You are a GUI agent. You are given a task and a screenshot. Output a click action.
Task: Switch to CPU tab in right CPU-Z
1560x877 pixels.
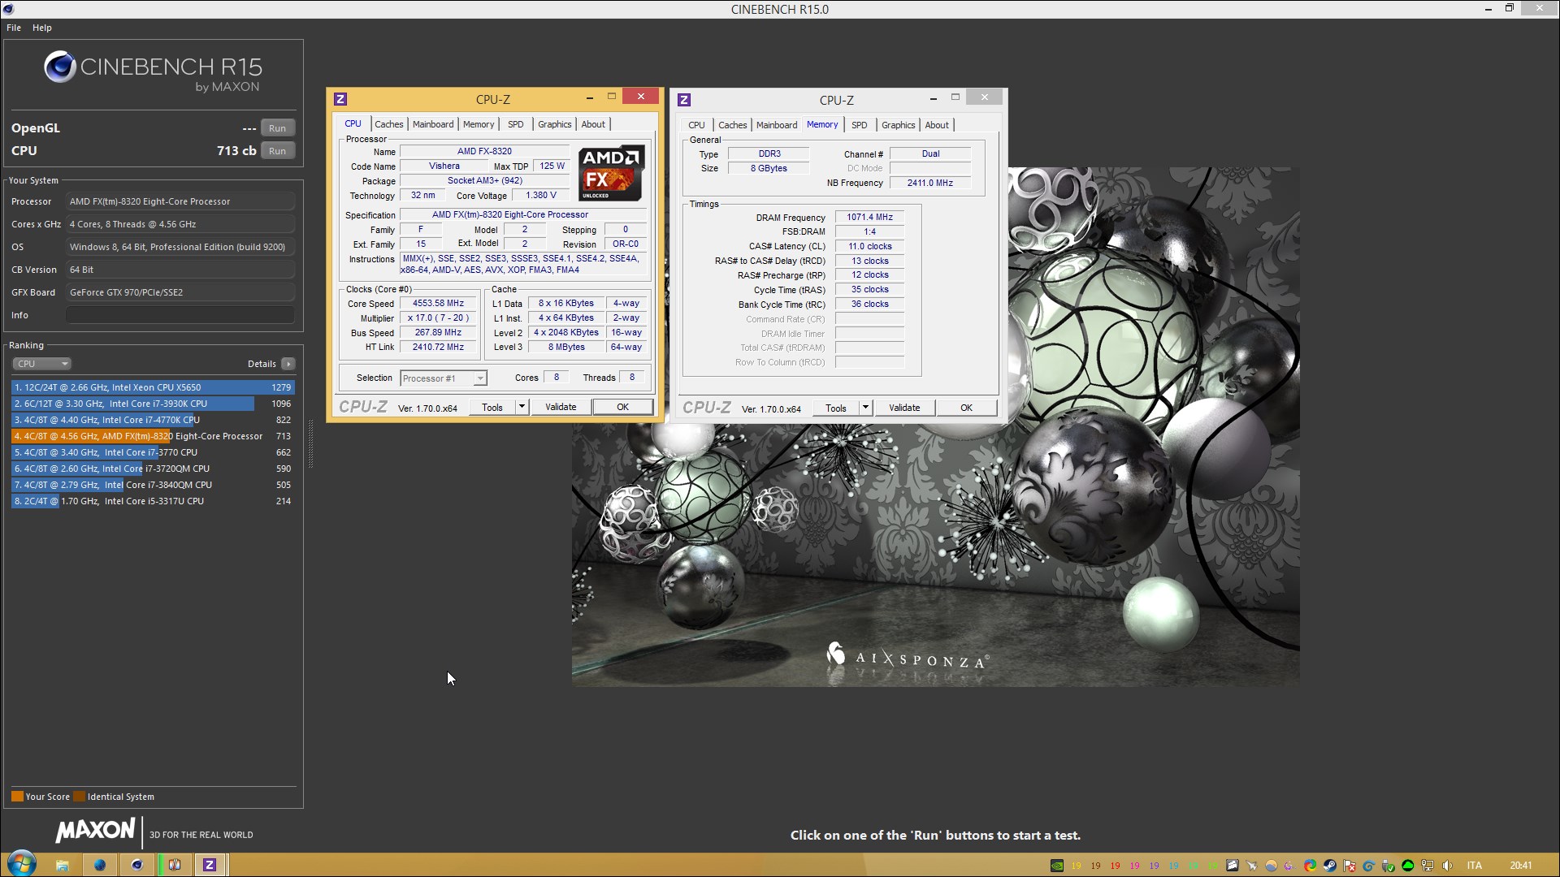click(x=697, y=125)
